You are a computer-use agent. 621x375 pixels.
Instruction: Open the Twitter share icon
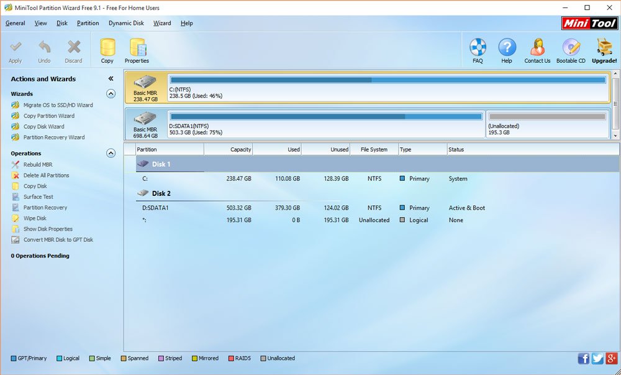pyautogui.click(x=597, y=358)
